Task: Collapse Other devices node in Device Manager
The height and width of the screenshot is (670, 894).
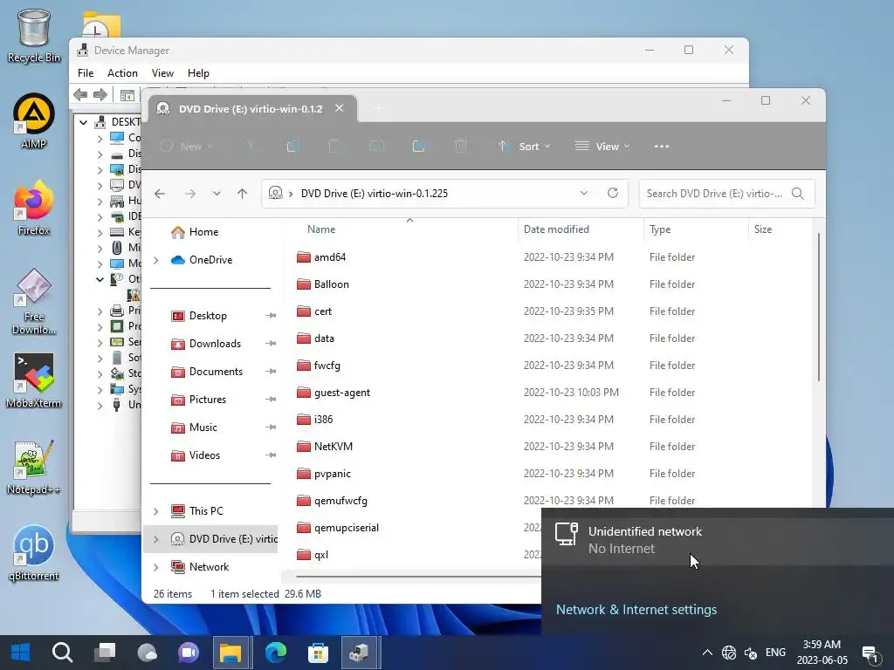Action: click(x=100, y=279)
